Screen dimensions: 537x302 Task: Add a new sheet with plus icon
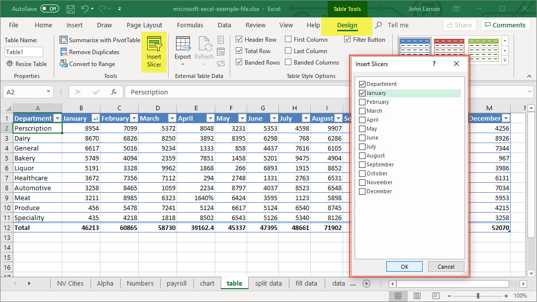(366, 283)
